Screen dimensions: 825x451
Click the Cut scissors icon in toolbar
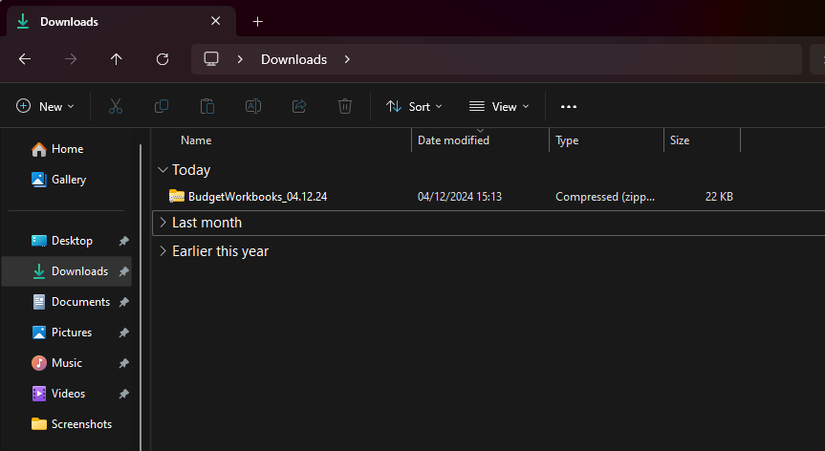(116, 106)
